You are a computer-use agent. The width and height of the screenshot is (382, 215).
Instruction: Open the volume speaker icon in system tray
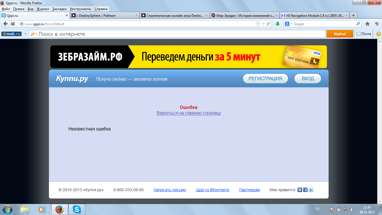pos(352,209)
